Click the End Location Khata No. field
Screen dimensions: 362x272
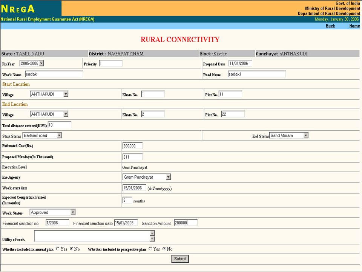pyautogui.click(x=153, y=114)
